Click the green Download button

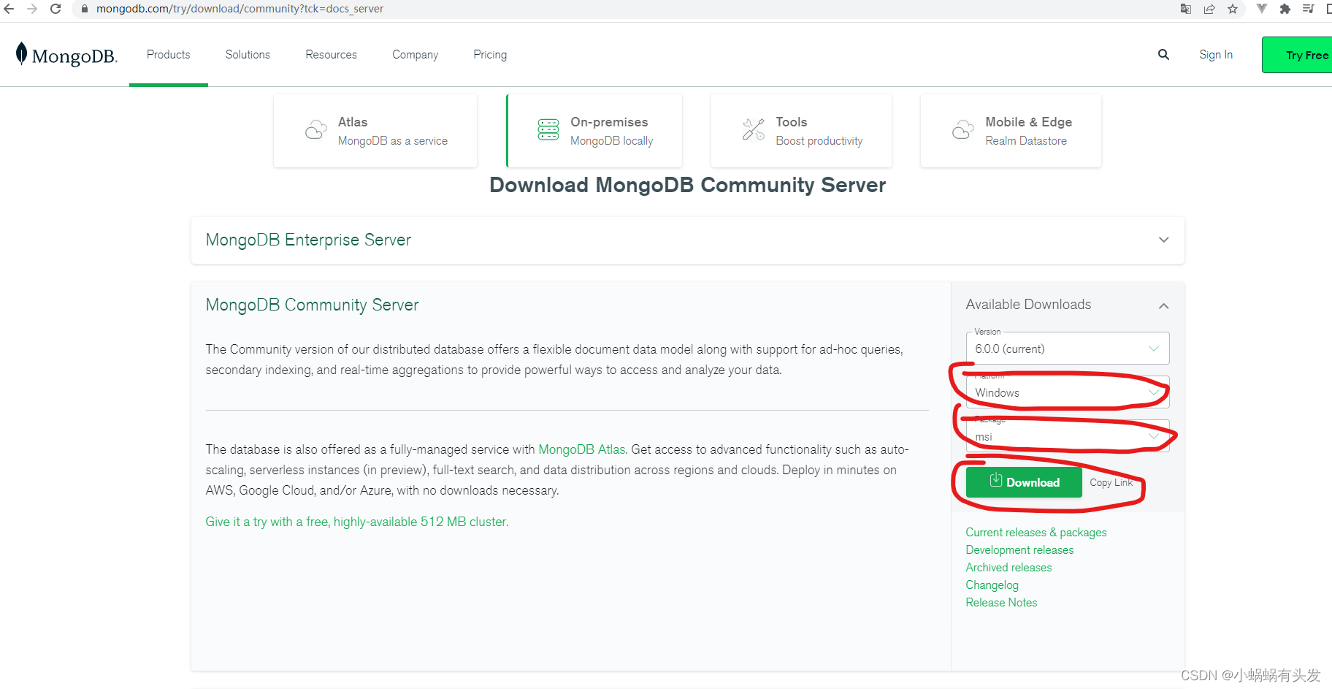pyautogui.click(x=1024, y=482)
